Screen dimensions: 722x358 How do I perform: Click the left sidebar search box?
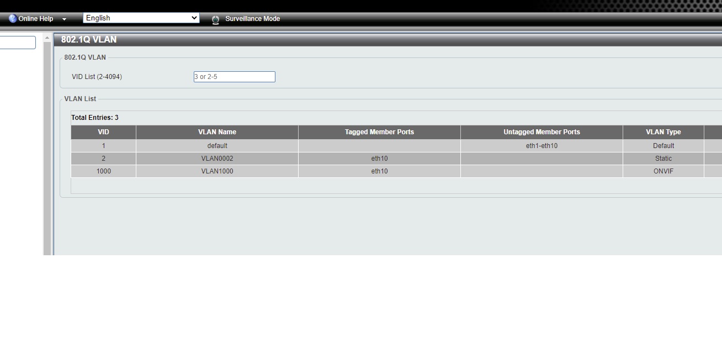point(18,43)
